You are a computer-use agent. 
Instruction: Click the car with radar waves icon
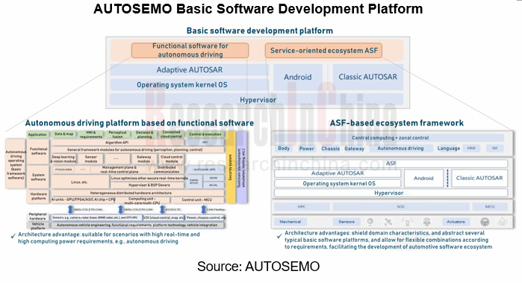pyautogui.click(x=427, y=222)
